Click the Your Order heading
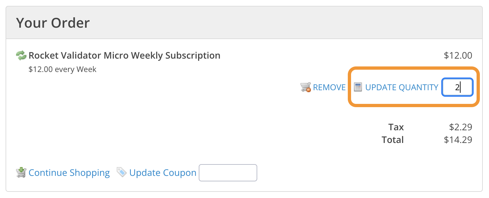Image resolution: width=489 pixels, height=198 pixels. pos(53,23)
